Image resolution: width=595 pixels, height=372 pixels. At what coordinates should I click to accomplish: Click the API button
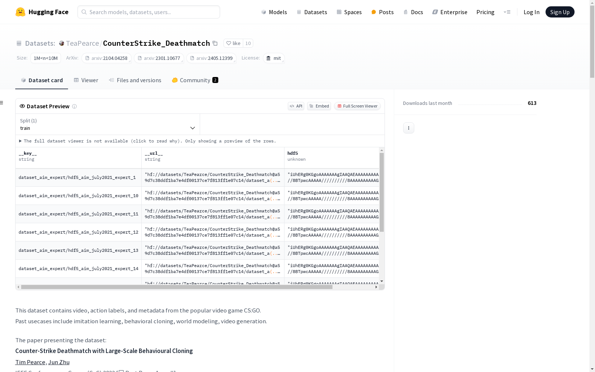coord(296,106)
